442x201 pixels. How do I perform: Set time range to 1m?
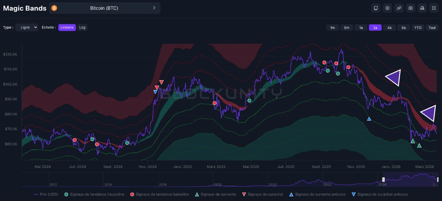coord(333,28)
